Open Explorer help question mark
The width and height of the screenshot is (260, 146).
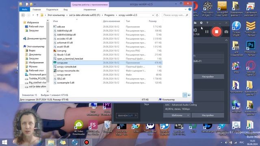(190, 9)
